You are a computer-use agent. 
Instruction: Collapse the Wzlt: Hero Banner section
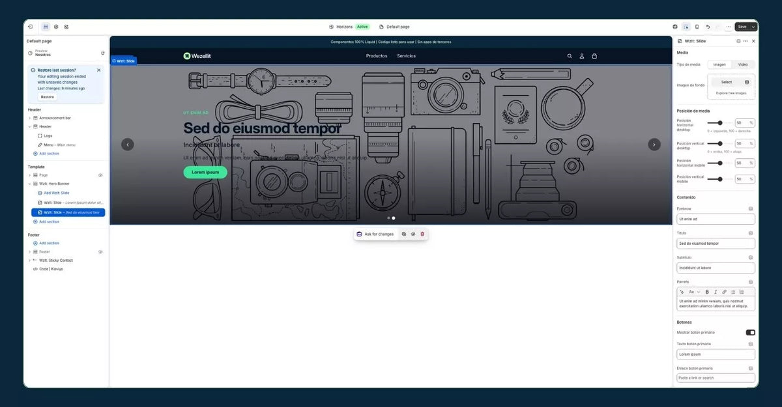29,184
